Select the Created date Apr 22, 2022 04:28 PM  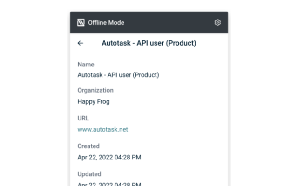tap(109, 157)
